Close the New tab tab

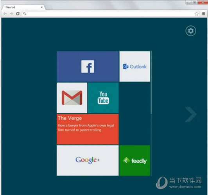point(41,7)
